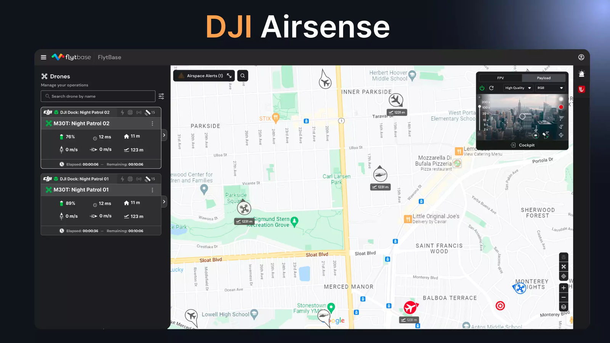Start recording with the red record button

[561, 107]
